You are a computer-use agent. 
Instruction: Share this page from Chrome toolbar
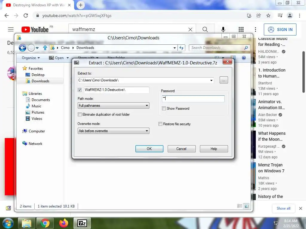[259, 16]
